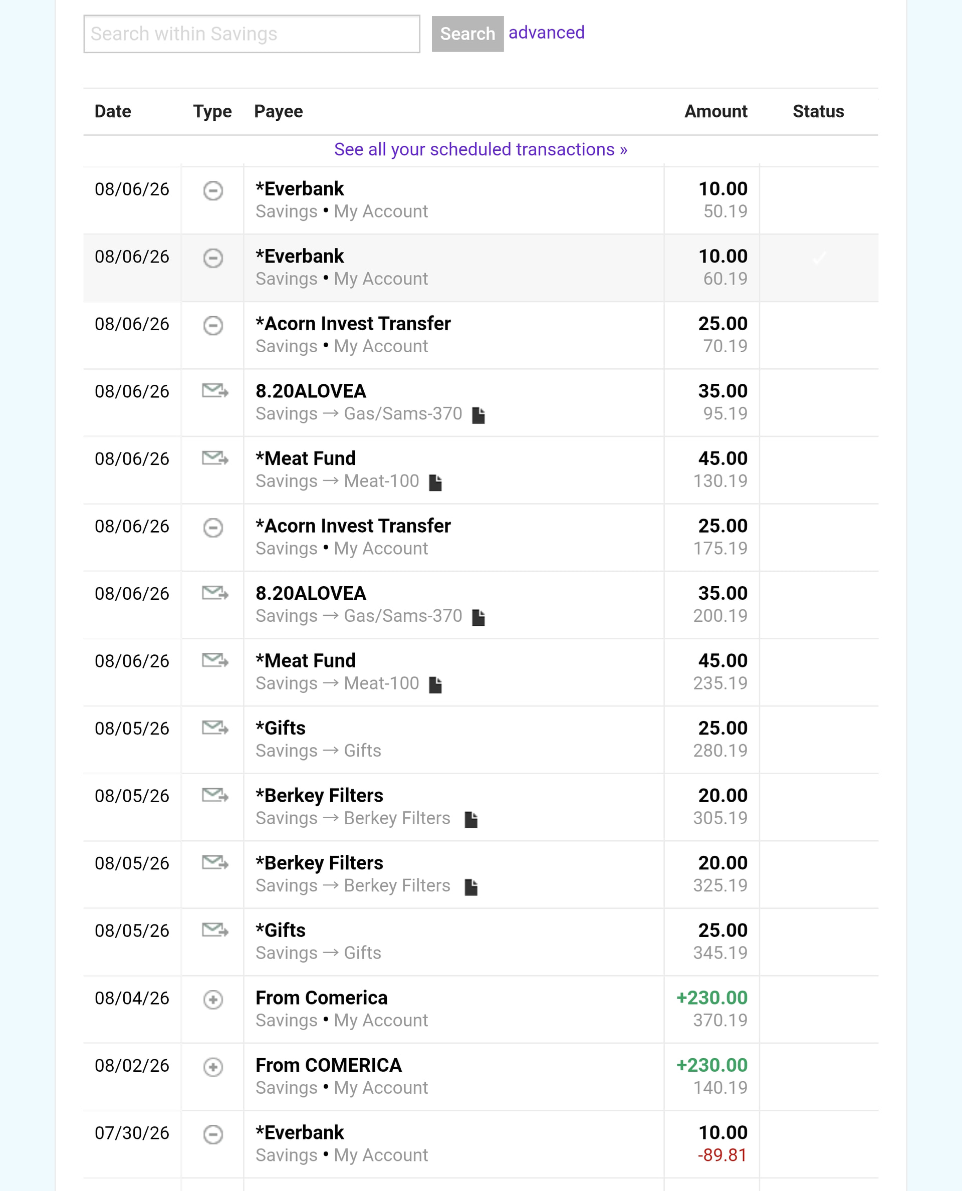Sort by Date column header

point(113,111)
